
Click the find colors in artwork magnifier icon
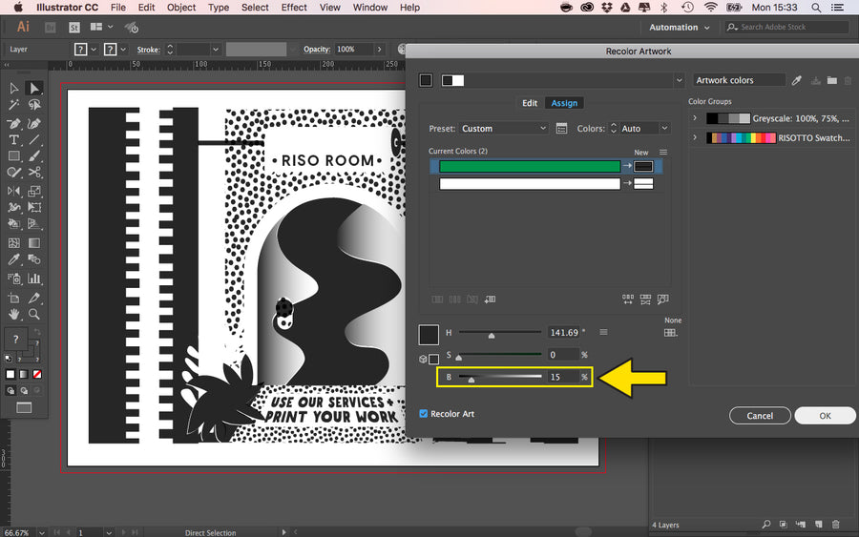[663, 299]
